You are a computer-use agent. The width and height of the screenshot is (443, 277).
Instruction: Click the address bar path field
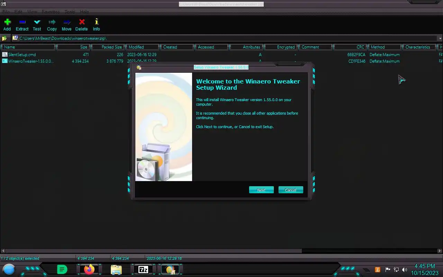pos(225,38)
